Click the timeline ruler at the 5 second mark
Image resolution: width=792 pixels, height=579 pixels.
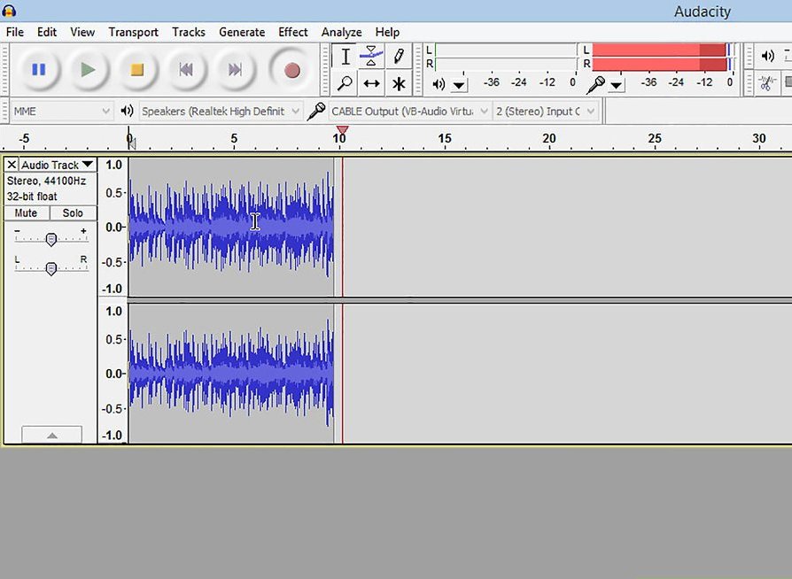point(234,138)
